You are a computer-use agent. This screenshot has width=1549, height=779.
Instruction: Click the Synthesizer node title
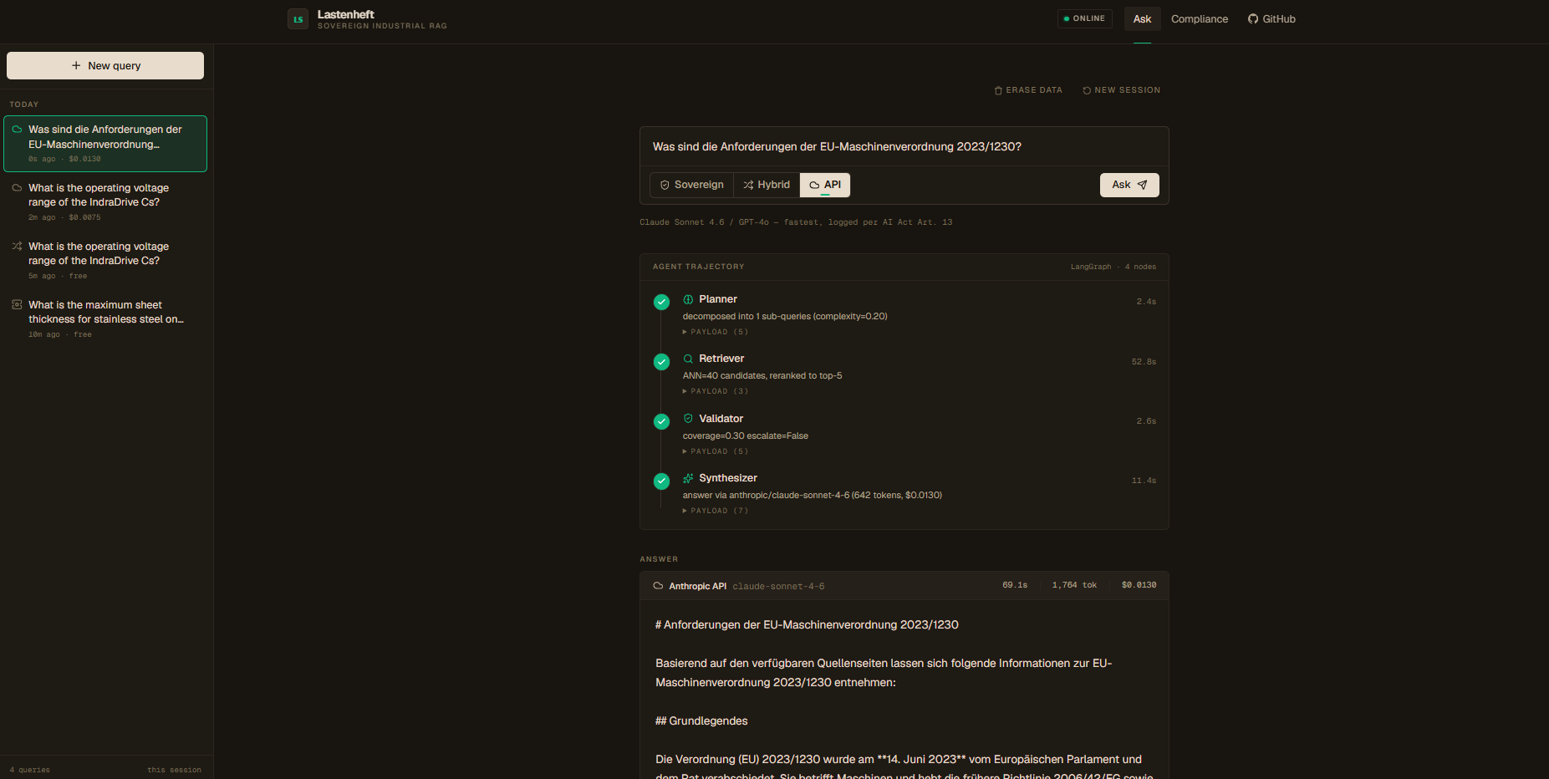point(728,478)
